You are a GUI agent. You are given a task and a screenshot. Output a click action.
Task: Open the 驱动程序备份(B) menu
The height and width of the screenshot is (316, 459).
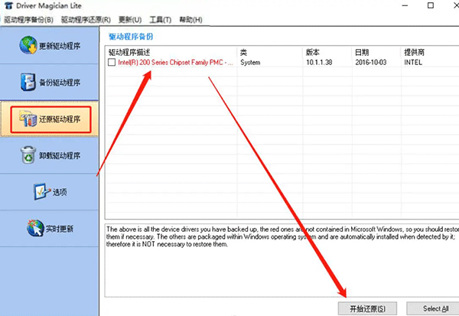[28, 19]
